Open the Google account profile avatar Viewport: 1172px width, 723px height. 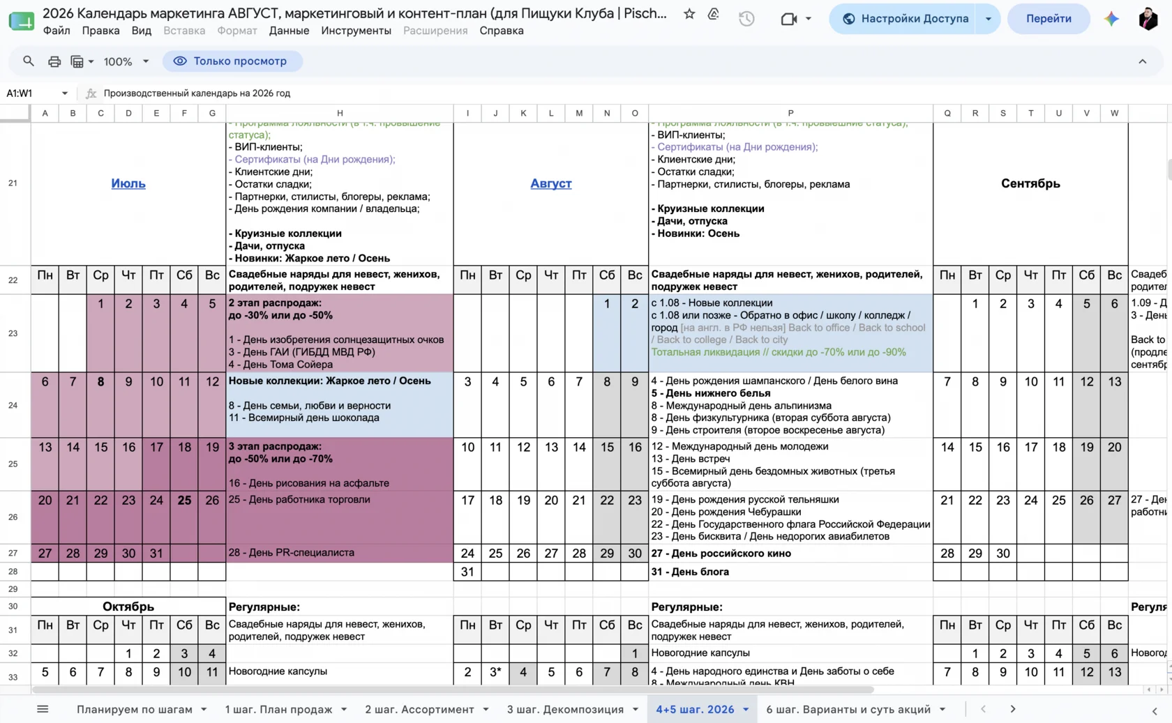pos(1148,19)
